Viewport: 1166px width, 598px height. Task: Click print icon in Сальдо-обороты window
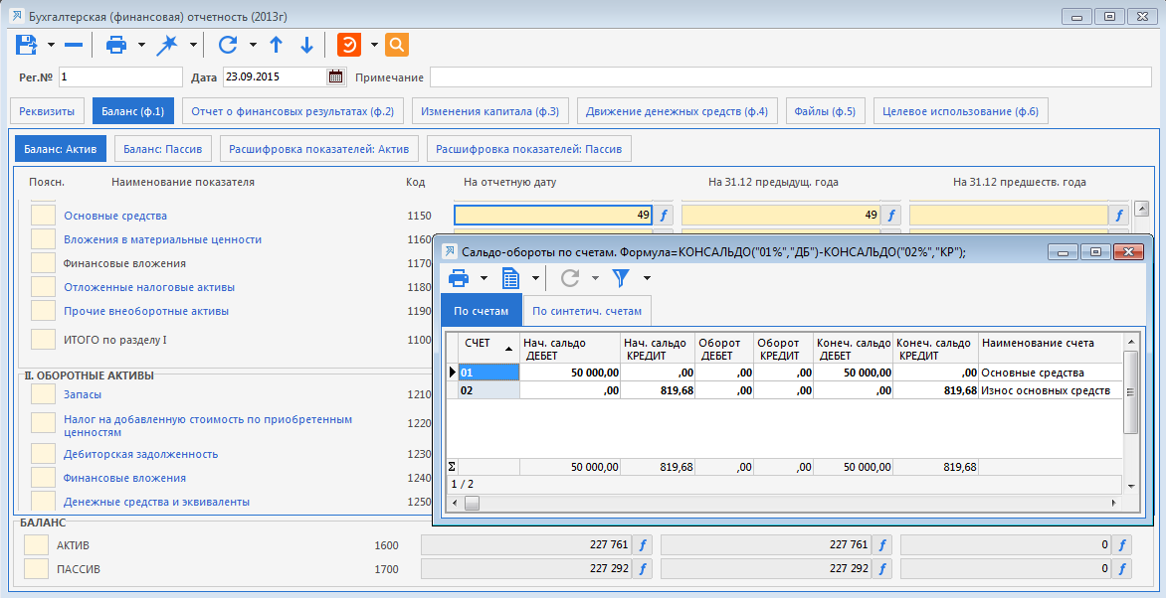tap(460, 278)
